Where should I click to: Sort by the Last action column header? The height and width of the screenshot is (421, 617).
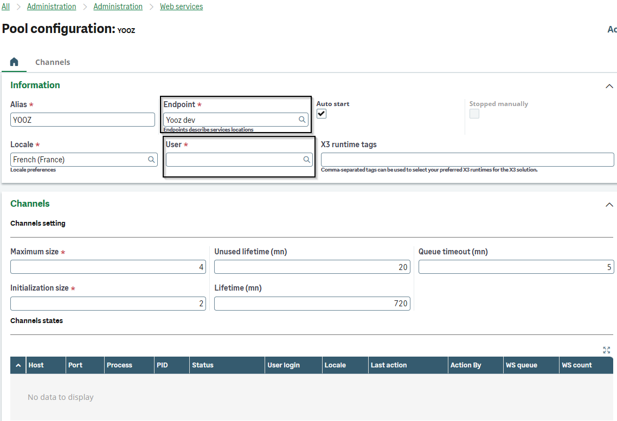tap(408, 365)
